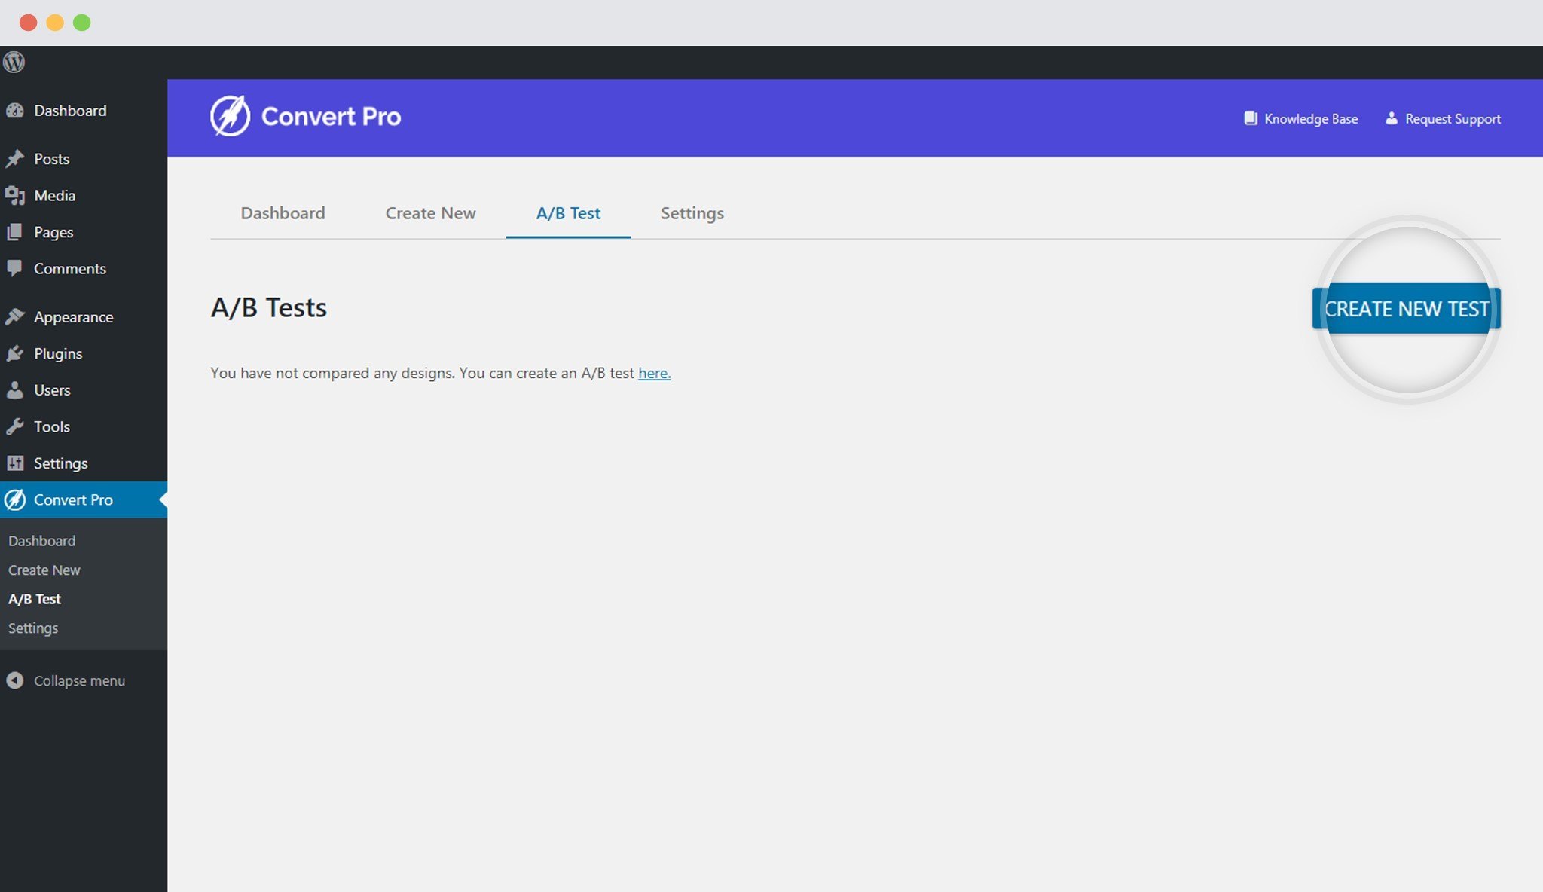Click the WordPress admin logo icon
Screen dimensions: 1543x892
coord(14,62)
